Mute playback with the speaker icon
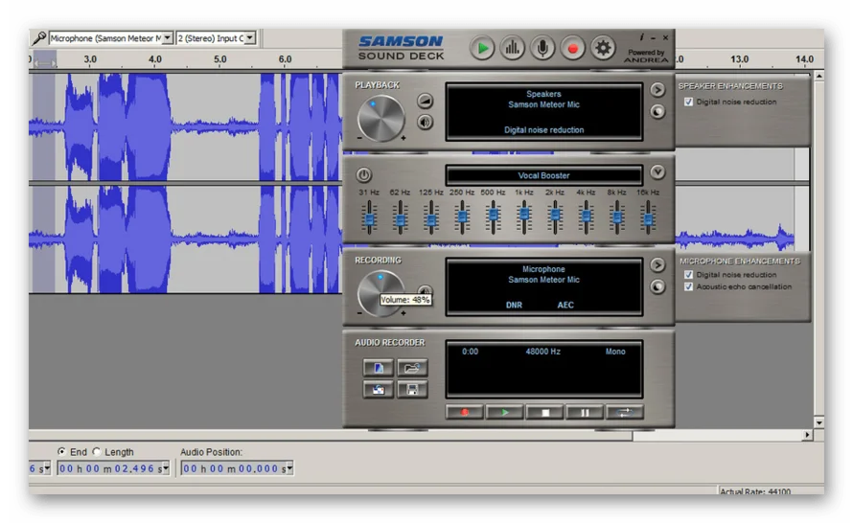This screenshot has height=523, width=853. [425, 122]
